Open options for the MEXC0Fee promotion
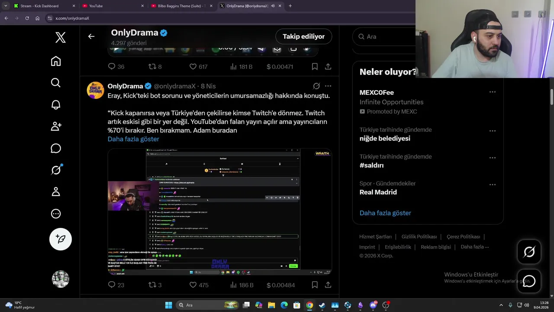The height and width of the screenshot is (312, 554). tap(493, 92)
